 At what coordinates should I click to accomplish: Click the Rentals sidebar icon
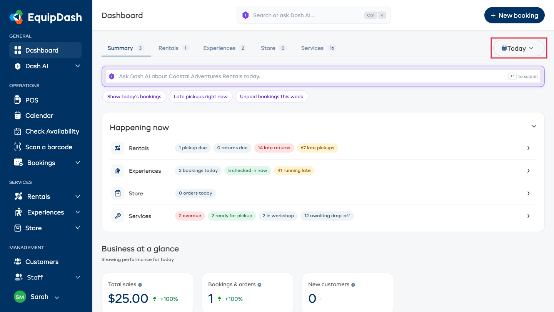coord(18,196)
